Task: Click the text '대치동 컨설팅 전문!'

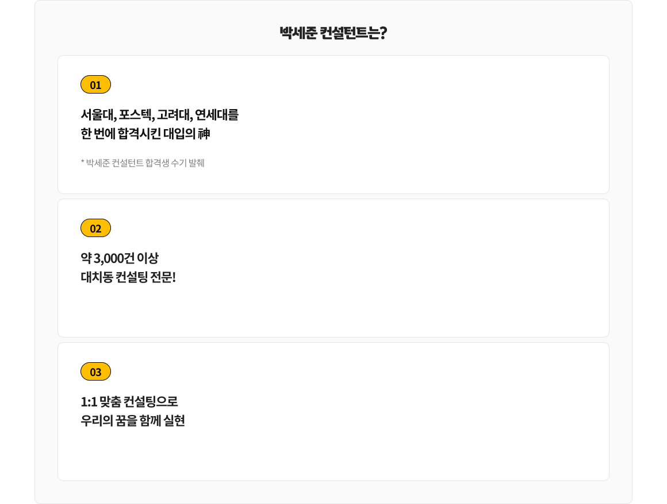Action: pos(128,278)
